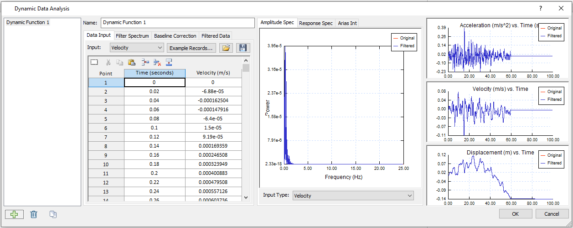The height and width of the screenshot is (228, 573).
Task: Click the select all cells icon
Action: (94, 63)
